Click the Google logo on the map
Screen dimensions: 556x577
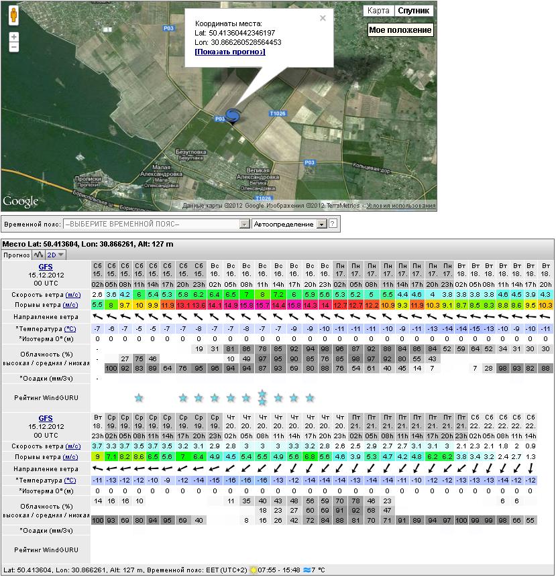pyautogui.click(x=21, y=202)
